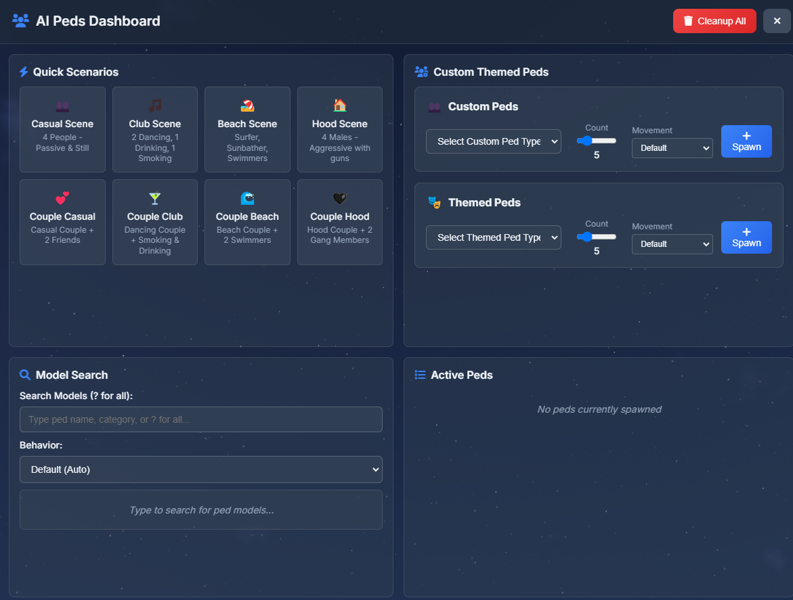Viewport: 793px width, 600px height.
Task: Click the Themed Peds Count slider
Action: click(597, 237)
